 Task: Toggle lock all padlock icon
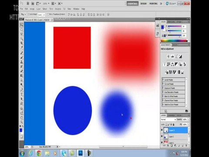coord(173,125)
